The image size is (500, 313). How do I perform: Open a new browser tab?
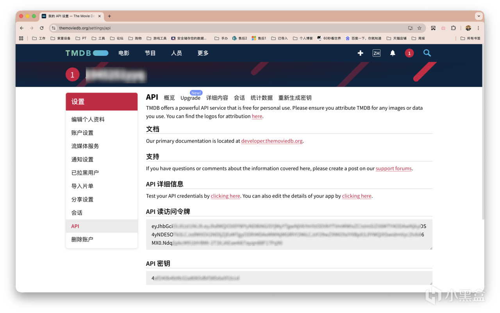[109, 16]
